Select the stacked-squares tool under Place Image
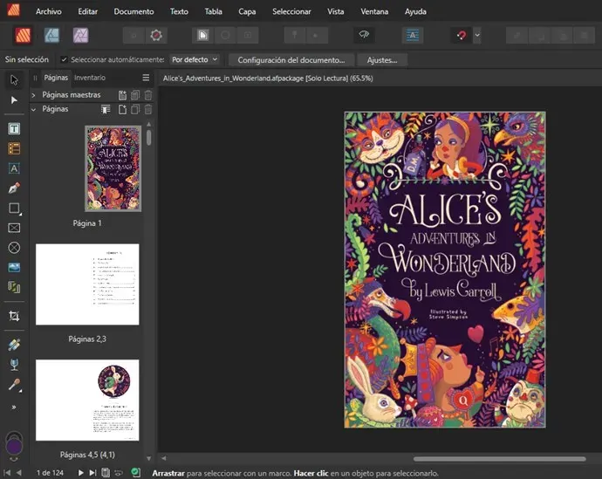This screenshot has height=479, width=602. pos(14,287)
